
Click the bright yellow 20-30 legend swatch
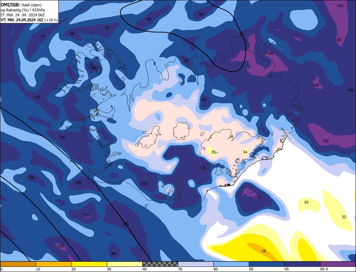tap(89, 264)
